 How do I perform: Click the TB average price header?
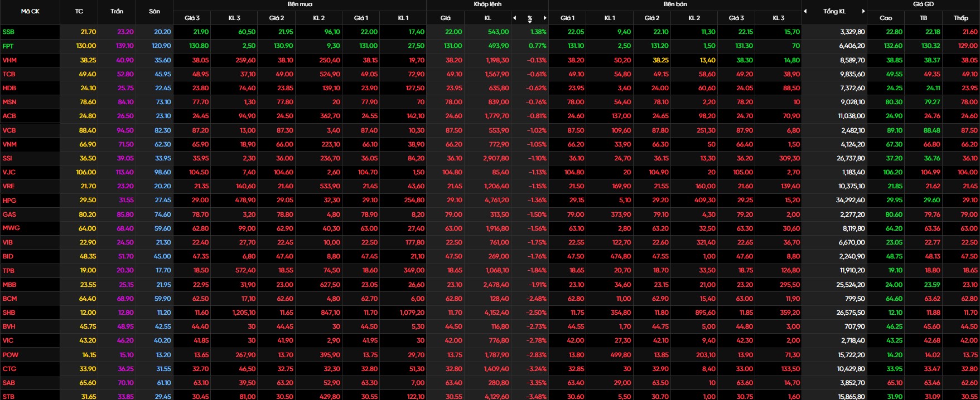pyautogui.click(x=924, y=18)
